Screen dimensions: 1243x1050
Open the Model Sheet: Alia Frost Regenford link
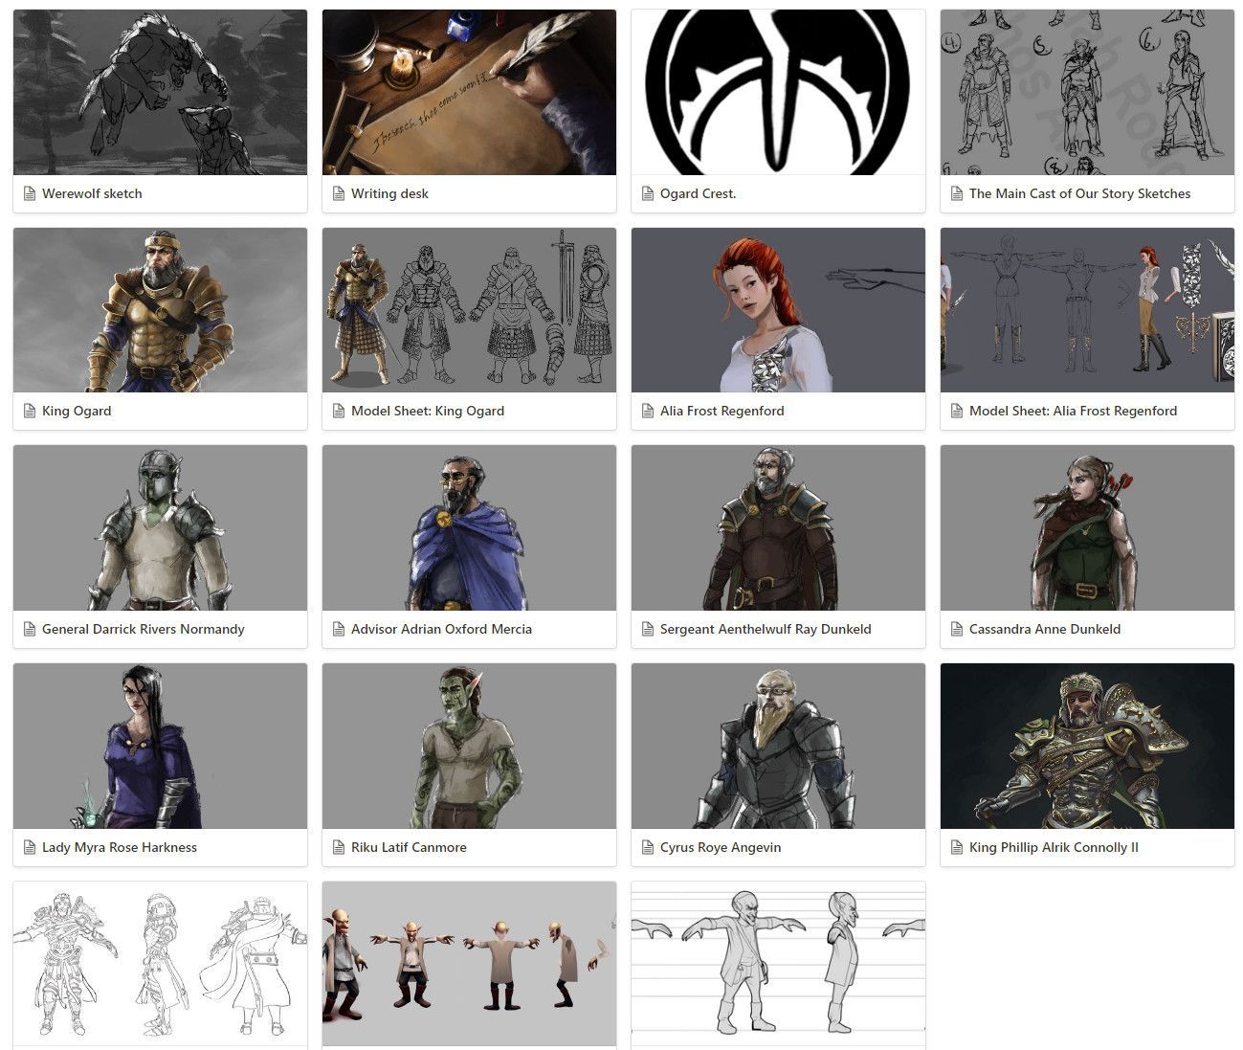pyautogui.click(x=1074, y=411)
